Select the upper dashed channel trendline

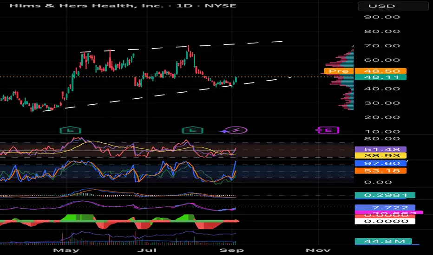tap(181, 46)
